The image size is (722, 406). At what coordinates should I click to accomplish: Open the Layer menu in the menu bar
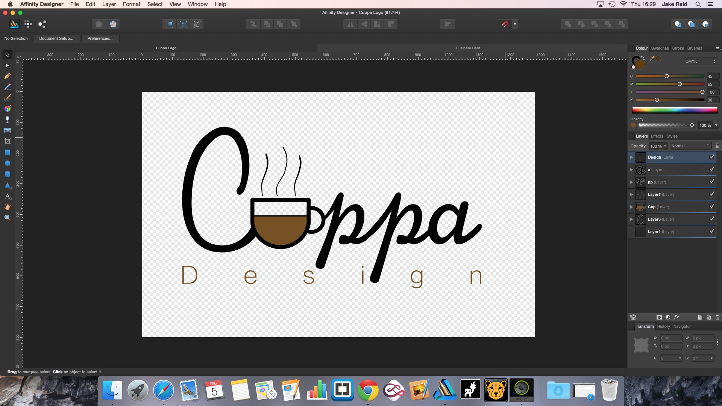tap(109, 4)
